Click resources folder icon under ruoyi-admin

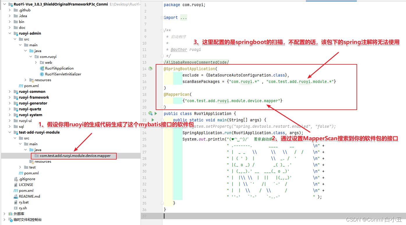[x=31, y=80]
